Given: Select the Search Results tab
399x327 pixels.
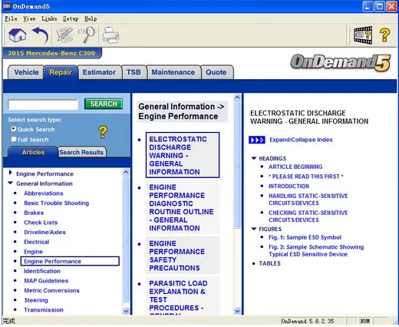Looking at the screenshot, I should tap(81, 153).
